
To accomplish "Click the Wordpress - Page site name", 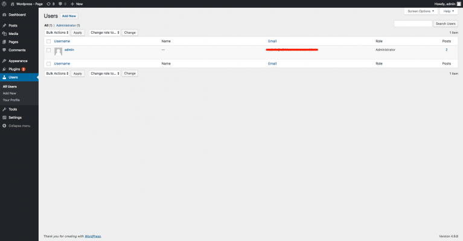I will 30,4.
